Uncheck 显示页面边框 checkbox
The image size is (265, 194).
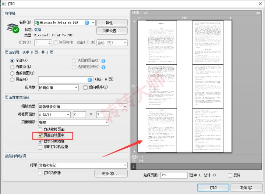pyautogui.click(x=40, y=141)
